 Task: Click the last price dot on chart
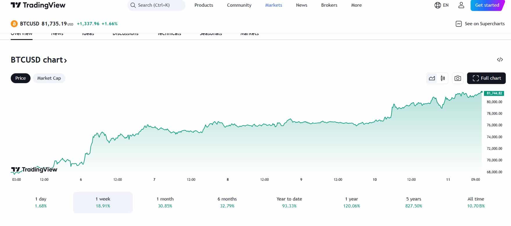(482, 92)
